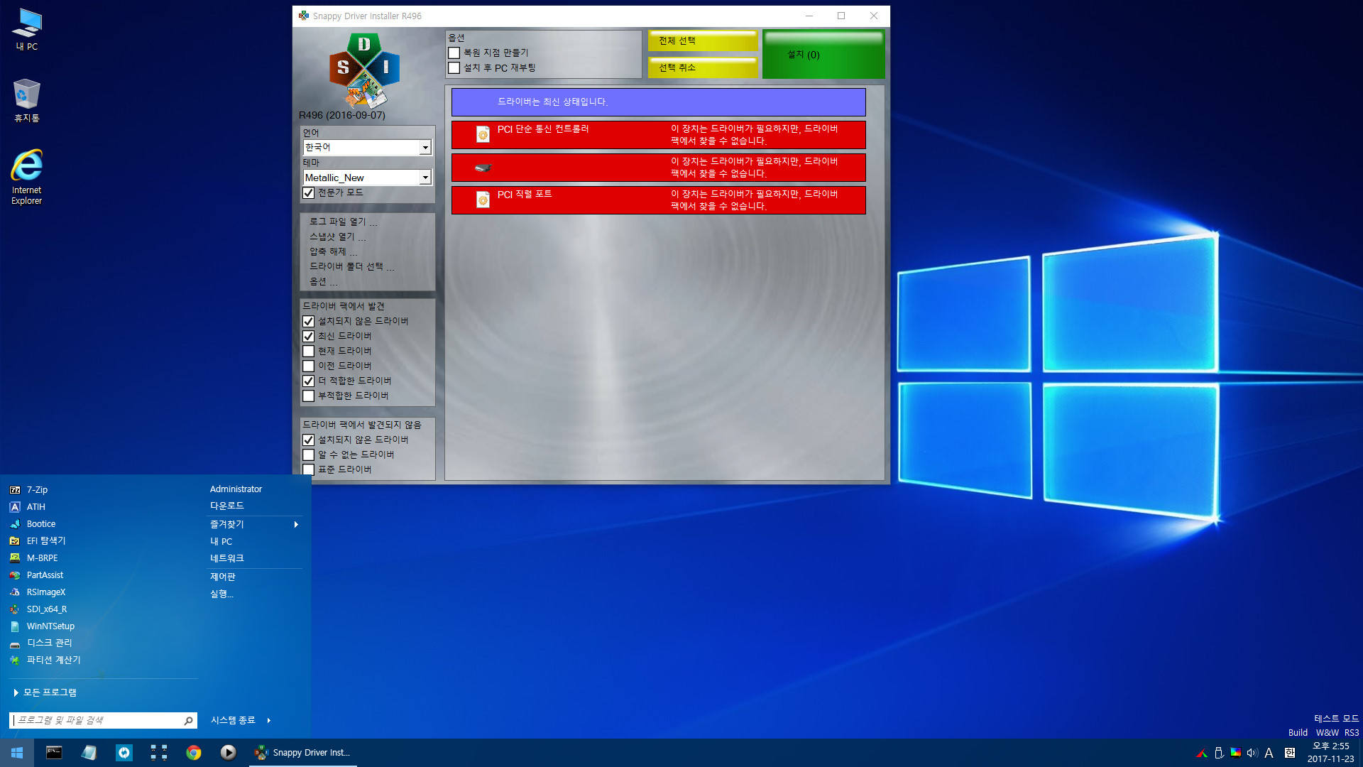Click the unnamed device drive icon in red row
Image resolution: width=1363 pixels, height=767 pixels.
tap(483, 168)
